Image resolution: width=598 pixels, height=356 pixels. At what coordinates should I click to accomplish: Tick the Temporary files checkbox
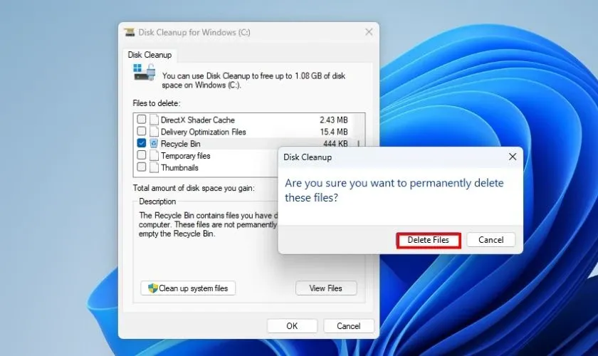click(x=142, y=156)
